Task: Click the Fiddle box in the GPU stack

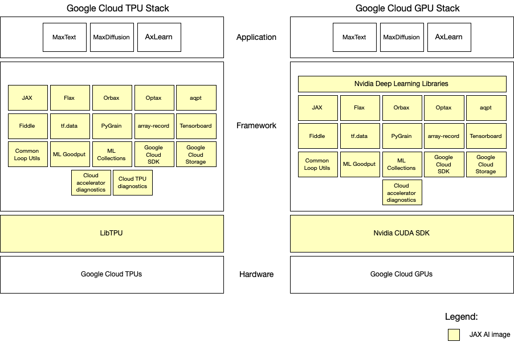Action: 317,136
